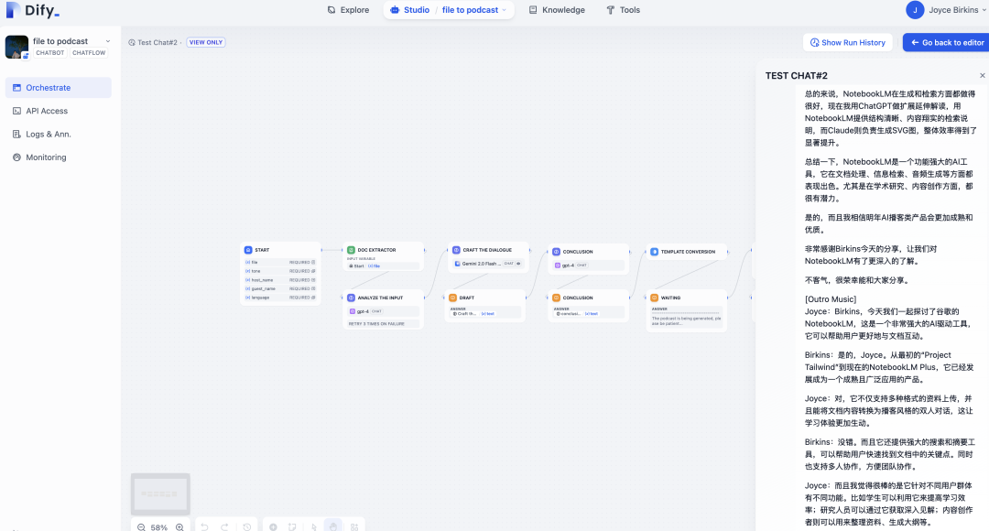Image resolution: width=989 pixels, height=531 pixels.
Task: Click the 58% zoom level
Action: coord(159,527)
